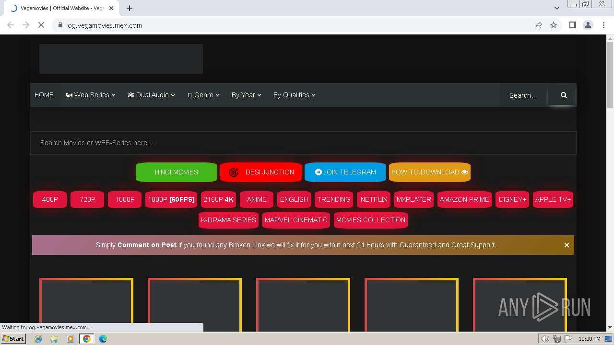Click the green HINDI MOVIES button
614x345 pixels.
tap(176, 172)
